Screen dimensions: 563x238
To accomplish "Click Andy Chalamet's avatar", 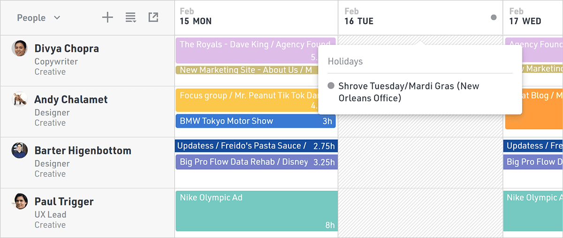I will [20, 99].
